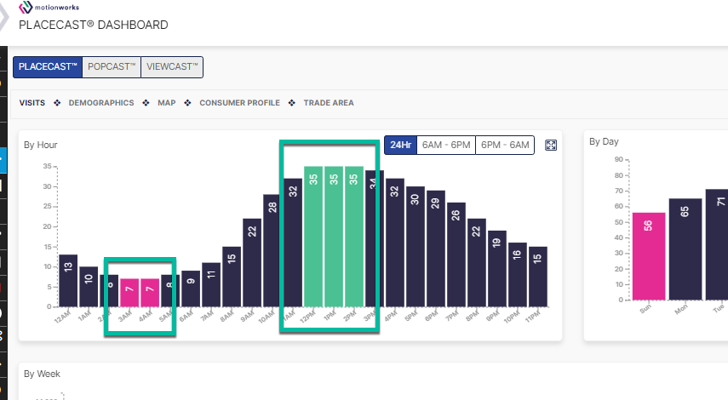728x400 pixels.
Task: Select the 6AM - 6PM range
Action: [x=446, y=145]
